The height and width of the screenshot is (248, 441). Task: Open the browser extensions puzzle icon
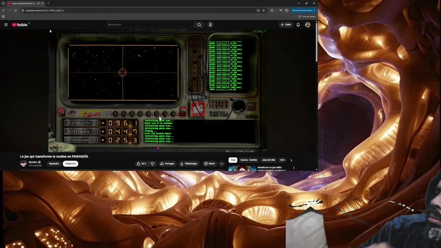pyautogui.click(x=272, y=10)
